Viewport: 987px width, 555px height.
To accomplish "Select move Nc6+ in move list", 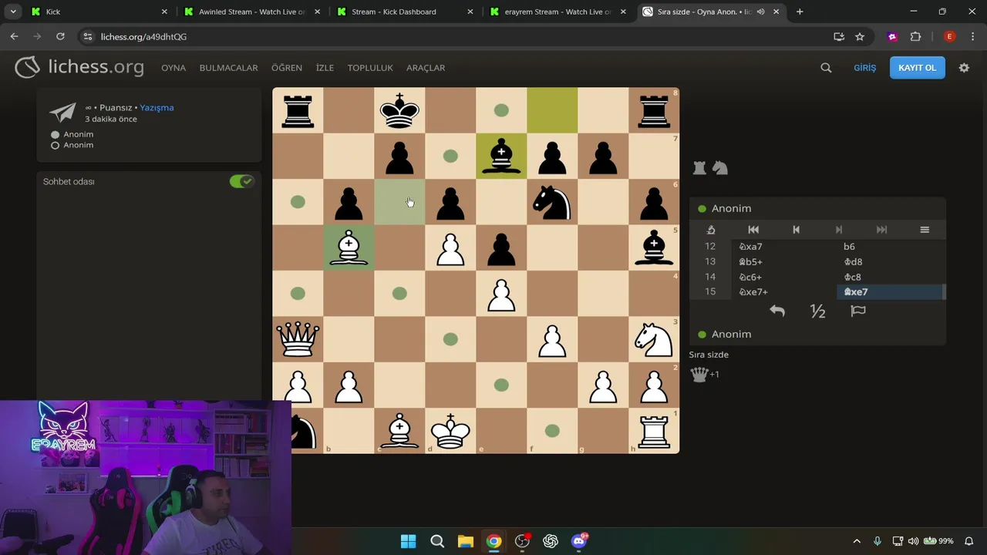I will 783,277.
